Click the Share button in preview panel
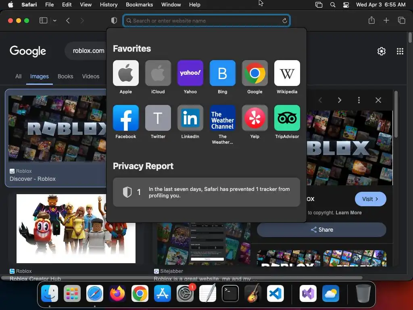 click(321, 230)
